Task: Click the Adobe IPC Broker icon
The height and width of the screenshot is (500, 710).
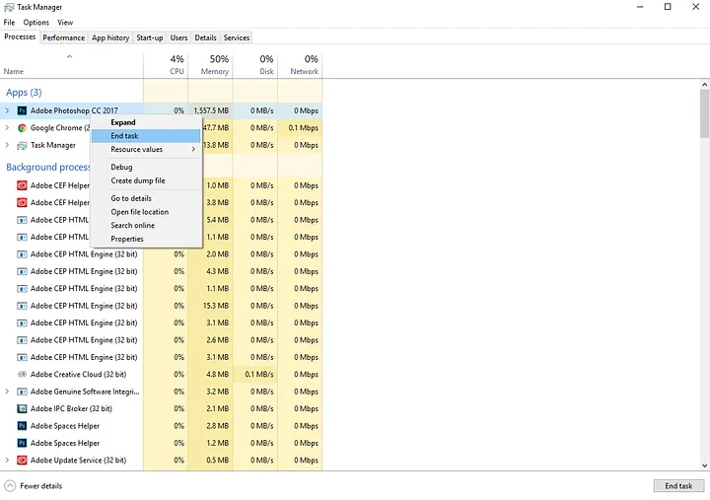Action: (x=22, y=408)
